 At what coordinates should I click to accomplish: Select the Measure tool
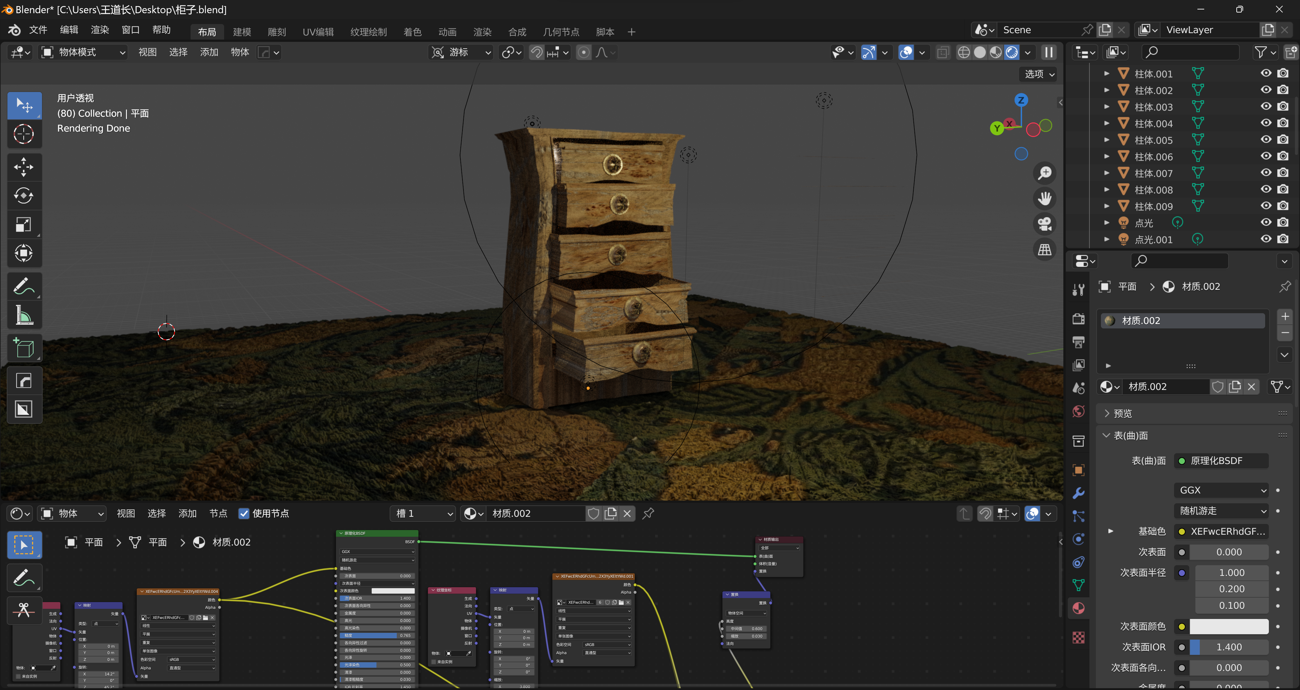coord(24,315)
